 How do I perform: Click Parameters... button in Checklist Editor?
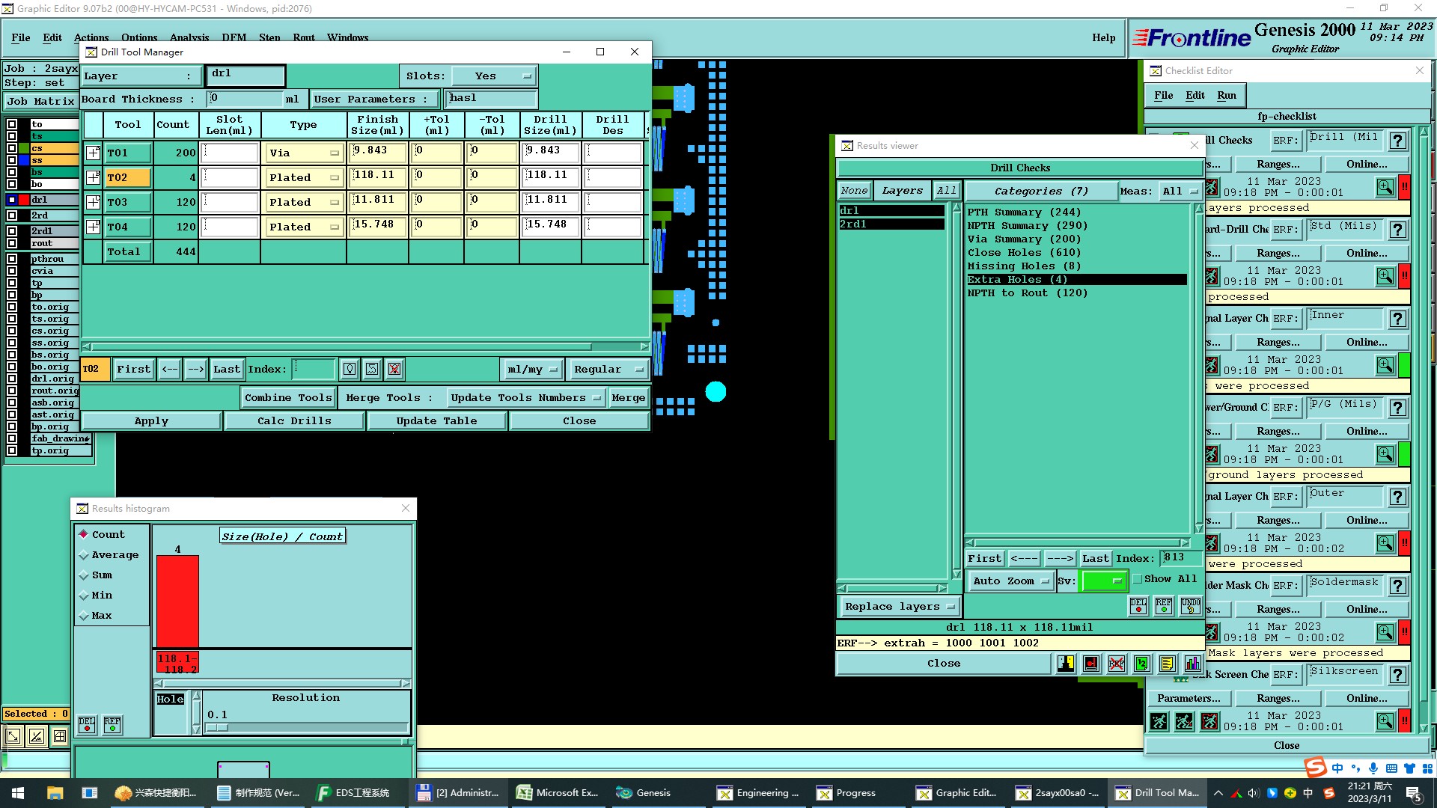tap(1189, 698)
